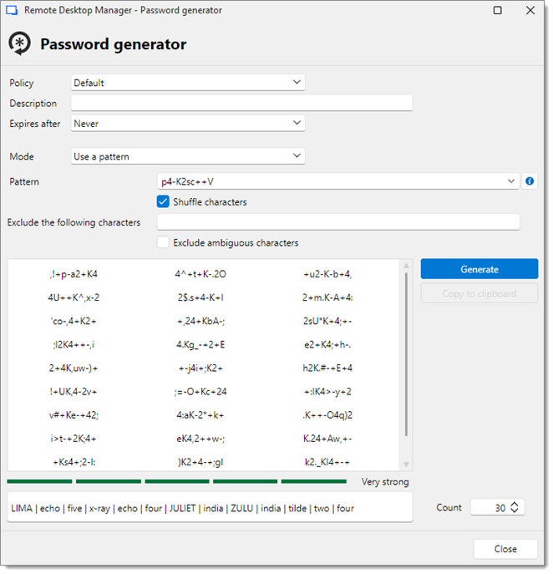Screen dimensions: 553x574
Task: Select password i>t-+2K;4+
Action: pos(74,440)
